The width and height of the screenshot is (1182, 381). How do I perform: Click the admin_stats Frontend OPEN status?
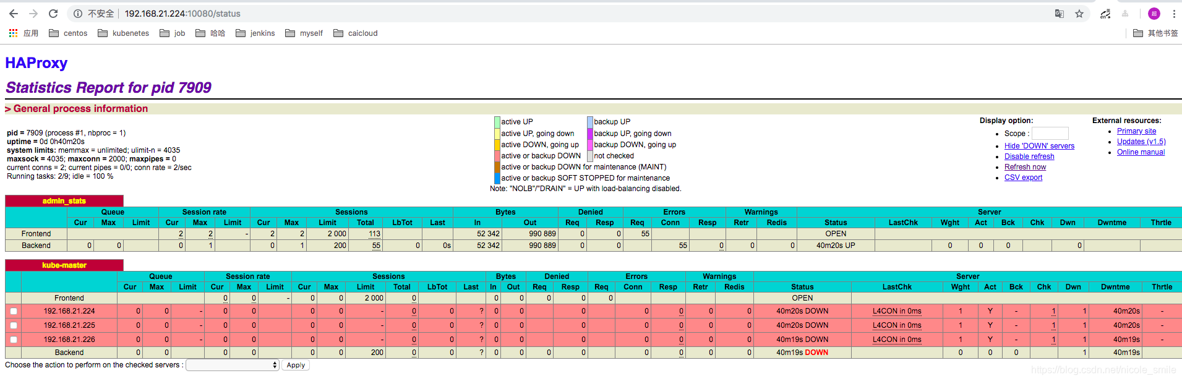[836, 234]
